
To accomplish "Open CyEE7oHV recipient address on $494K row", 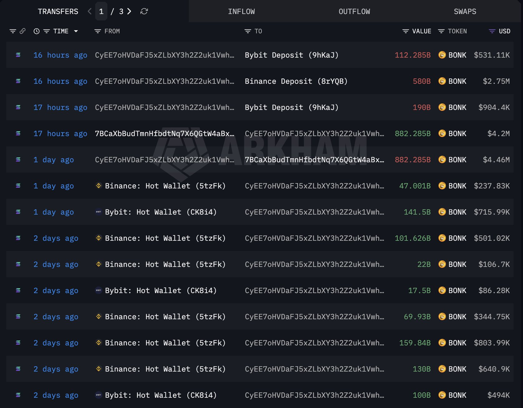I will [x=315, y=395].
